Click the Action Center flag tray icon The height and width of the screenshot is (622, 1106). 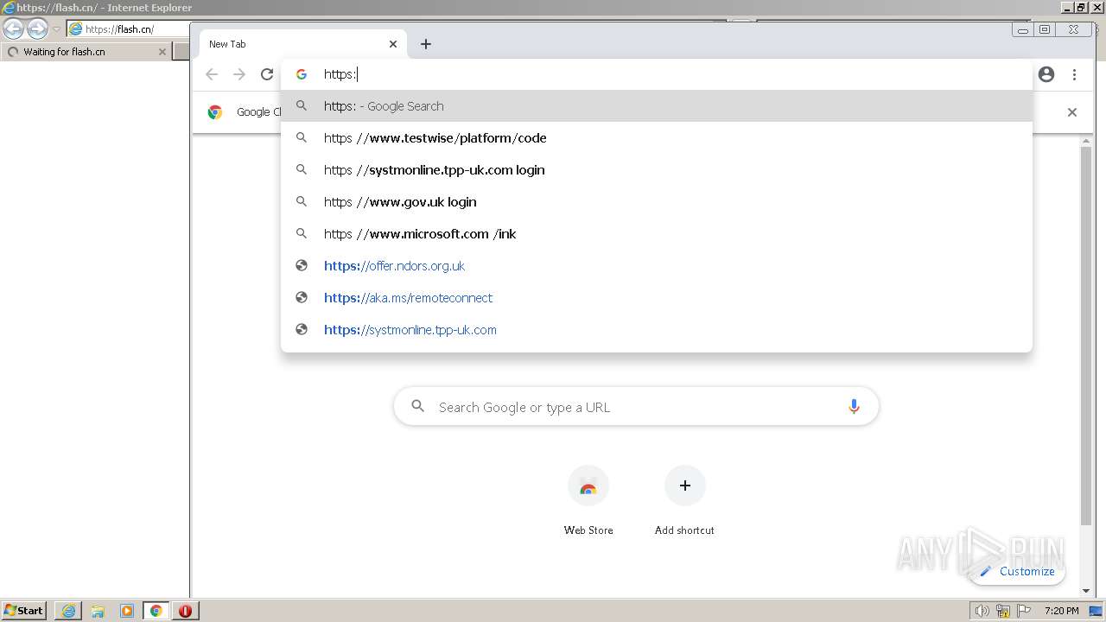click(1024, 611)
